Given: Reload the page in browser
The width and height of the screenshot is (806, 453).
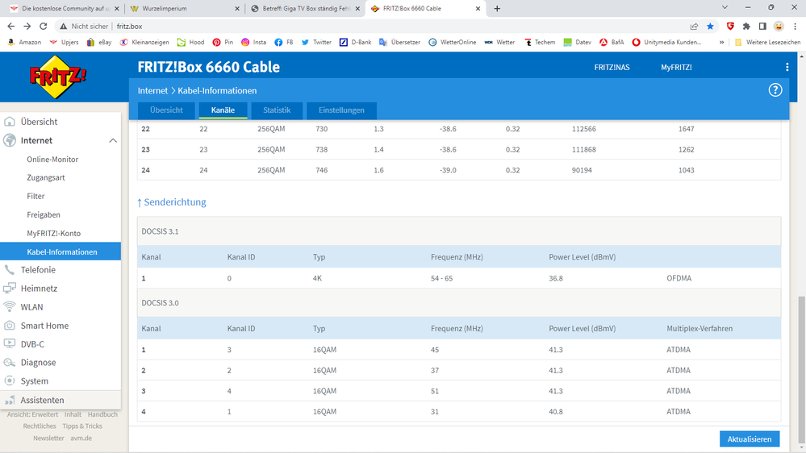Looking at the screenshot, I should pyautogui.click(x=44, y=26).
